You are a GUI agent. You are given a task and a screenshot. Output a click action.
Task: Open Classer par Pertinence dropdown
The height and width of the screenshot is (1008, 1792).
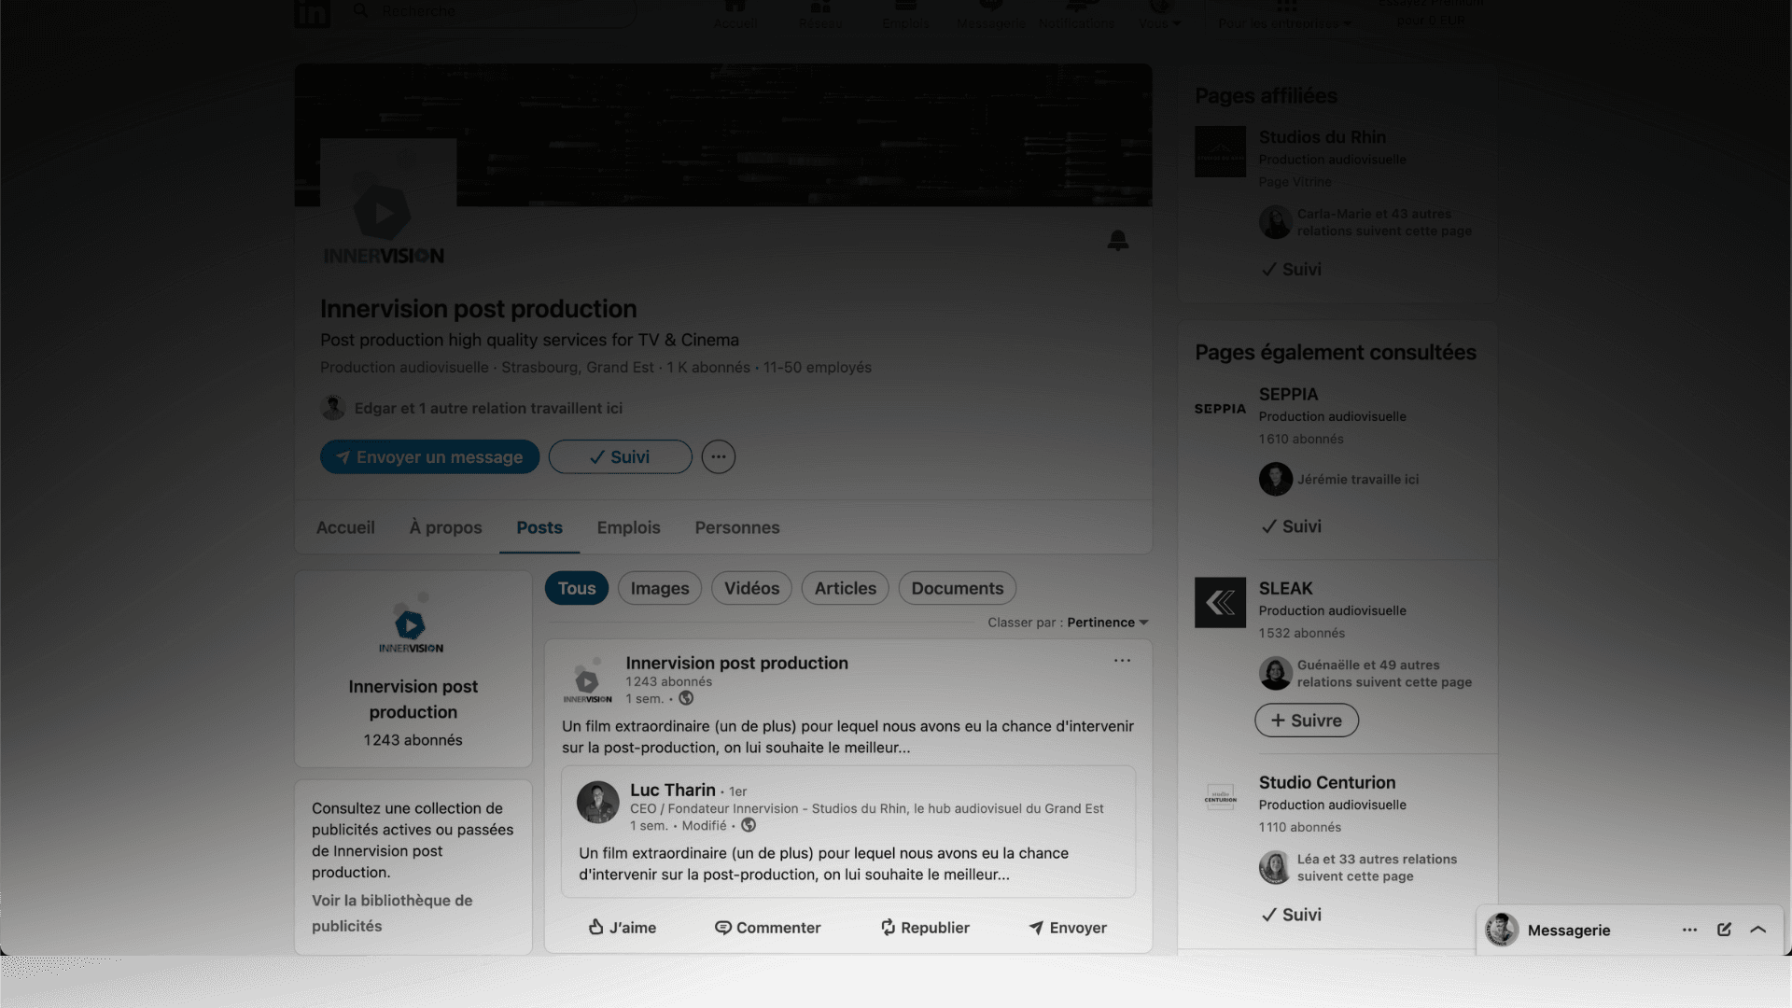(x=1107, y=623)
